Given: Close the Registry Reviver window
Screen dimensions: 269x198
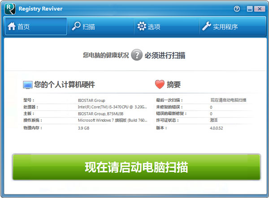Looking at the screenshot, I should pyautogui.click(x=259, y=9).
